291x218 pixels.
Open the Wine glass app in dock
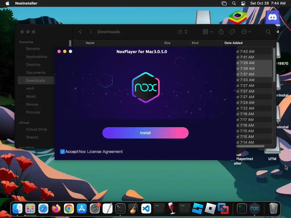pyautogui.click(x=172, y=208)
